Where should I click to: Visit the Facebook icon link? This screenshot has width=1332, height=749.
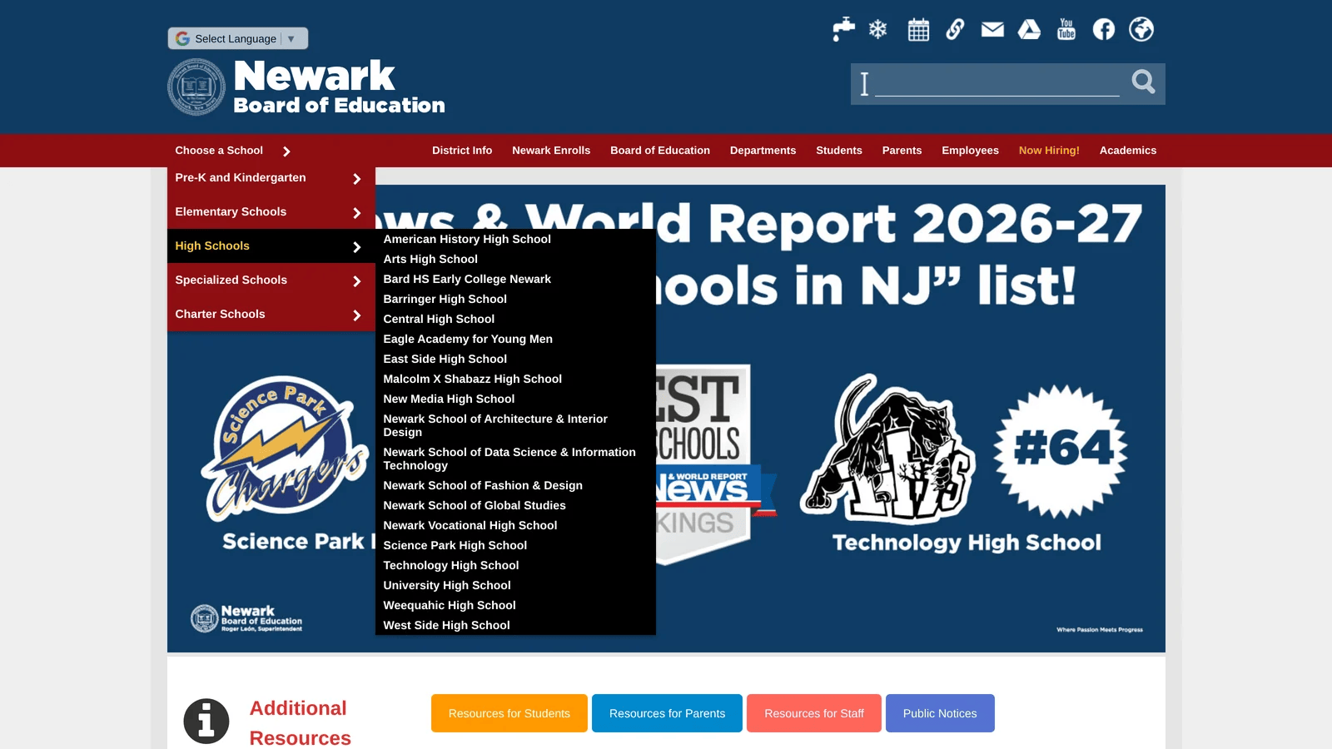[1104, 30]
